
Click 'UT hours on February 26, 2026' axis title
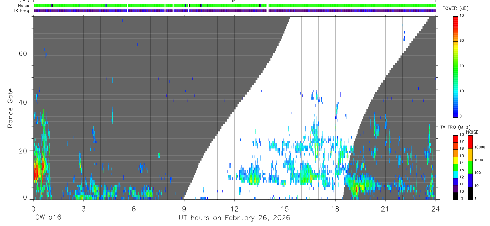click(234, 218)
